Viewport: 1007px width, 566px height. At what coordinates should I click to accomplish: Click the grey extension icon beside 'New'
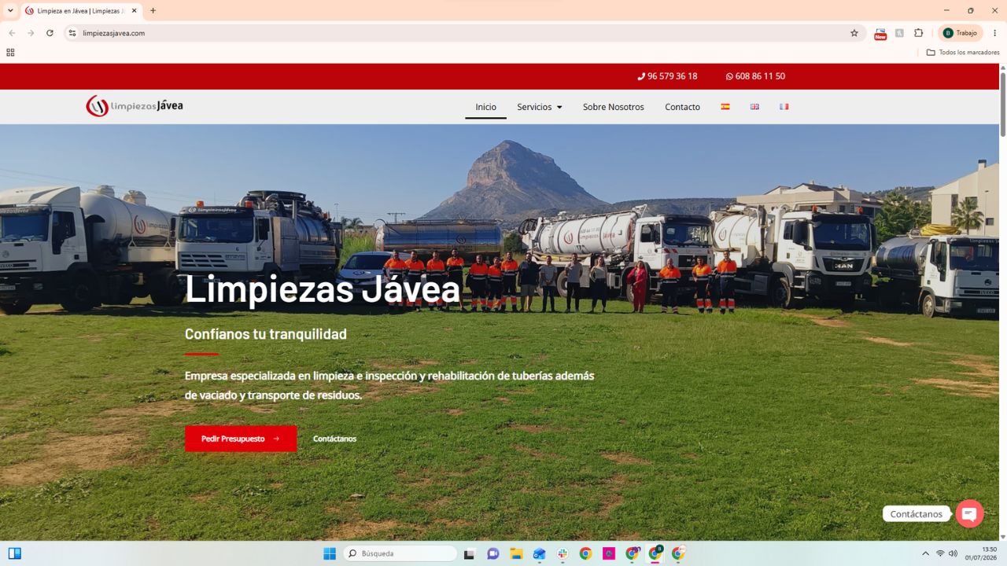[899, 33]
